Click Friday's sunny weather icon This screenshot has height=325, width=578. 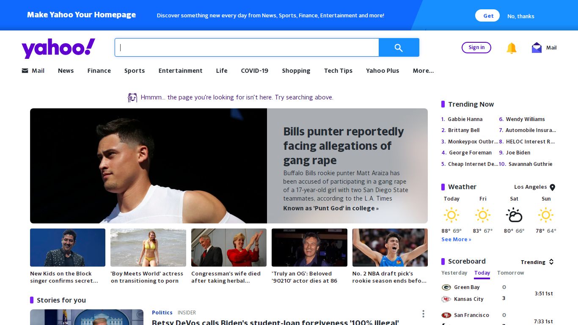point(482,215)
